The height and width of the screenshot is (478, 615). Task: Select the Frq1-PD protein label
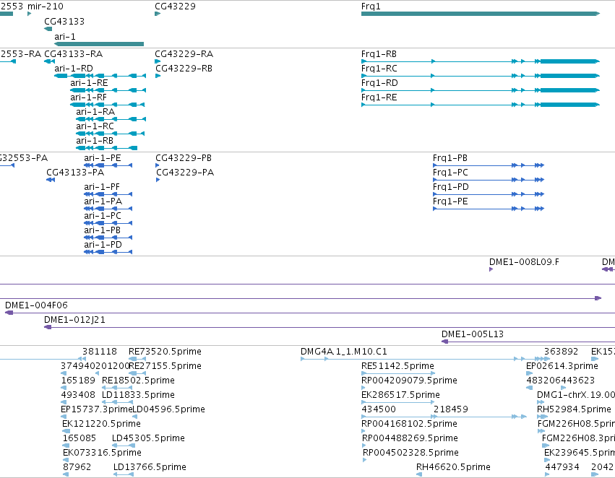tap(451, 187)
